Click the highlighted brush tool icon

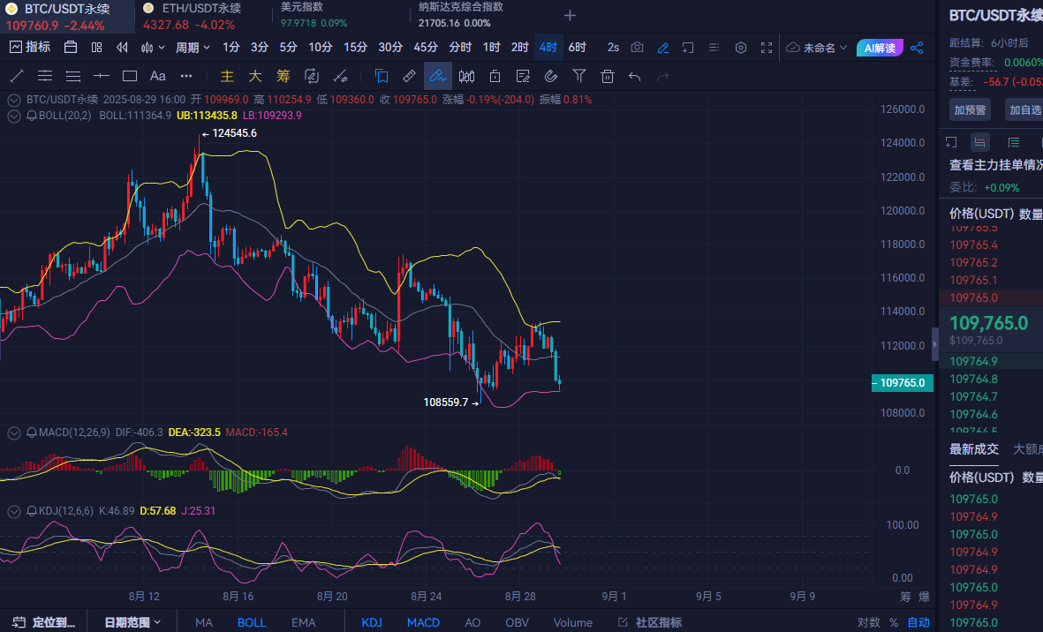point(438,76)
